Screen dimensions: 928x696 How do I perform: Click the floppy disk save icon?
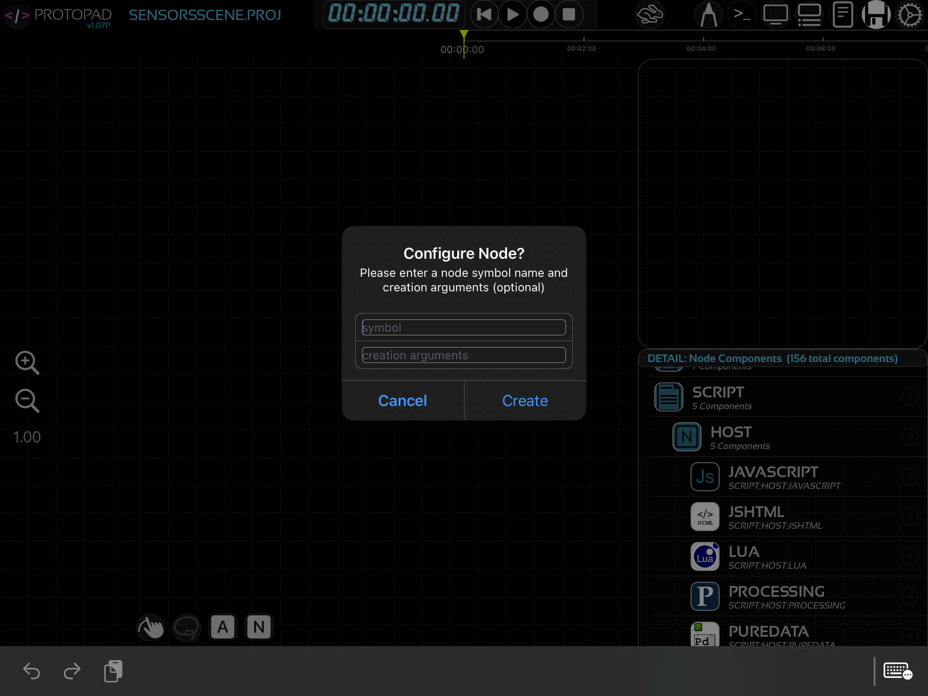(876, 15)
